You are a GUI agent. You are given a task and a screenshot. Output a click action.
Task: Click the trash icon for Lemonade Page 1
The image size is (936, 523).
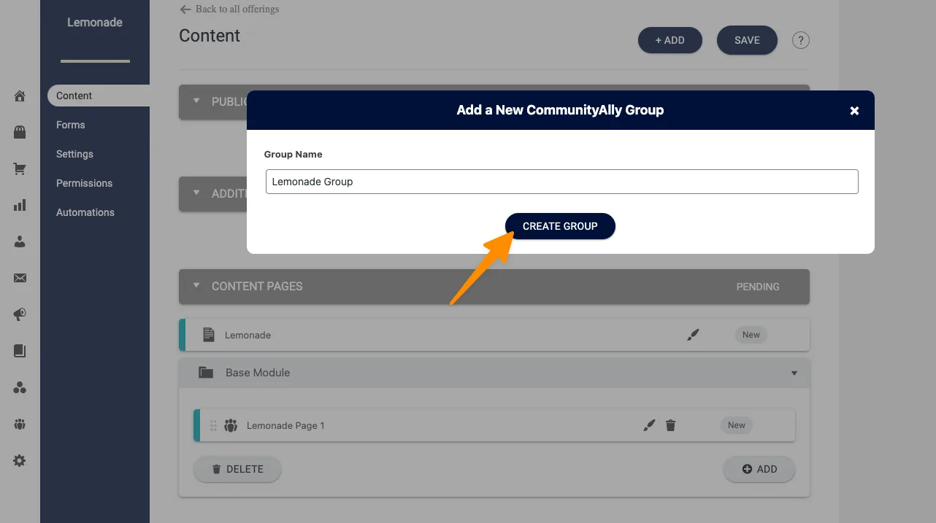pos(670,425)
